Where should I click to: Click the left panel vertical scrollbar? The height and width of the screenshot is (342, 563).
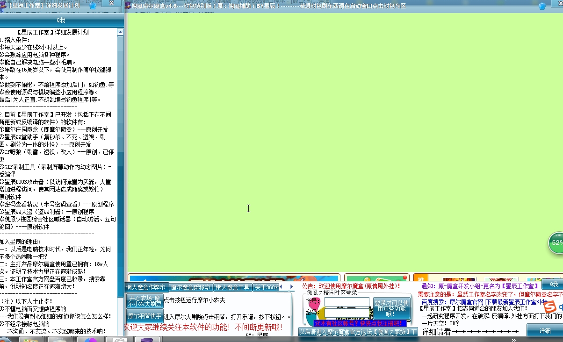coord(121,182)
